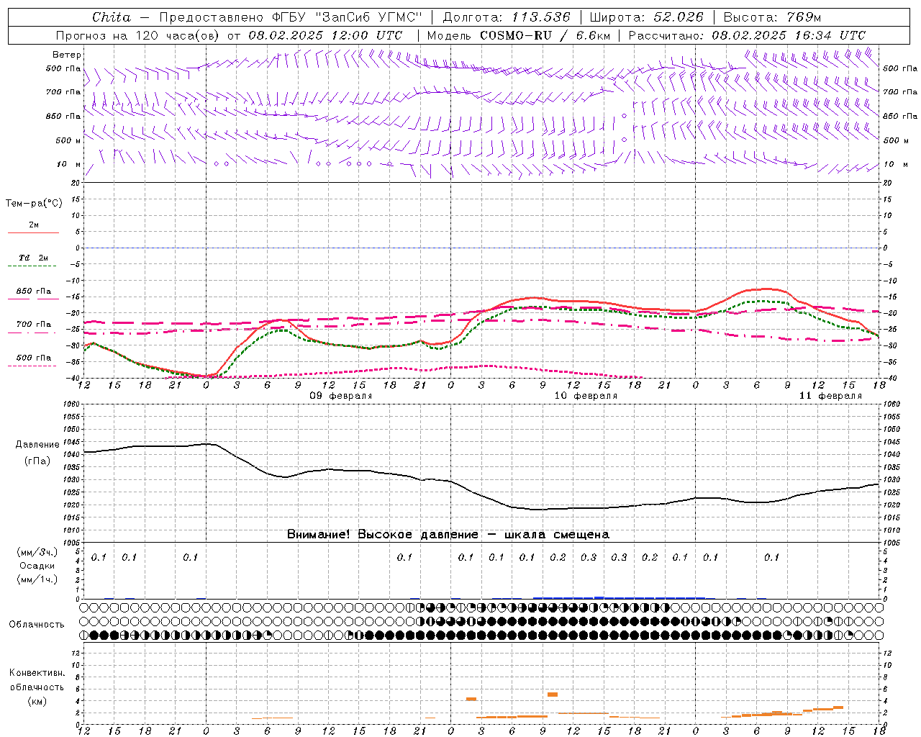Click the high pressure warning "Внимание! Высокое давление"
921x737 pixels.
(x=383, y=535)
